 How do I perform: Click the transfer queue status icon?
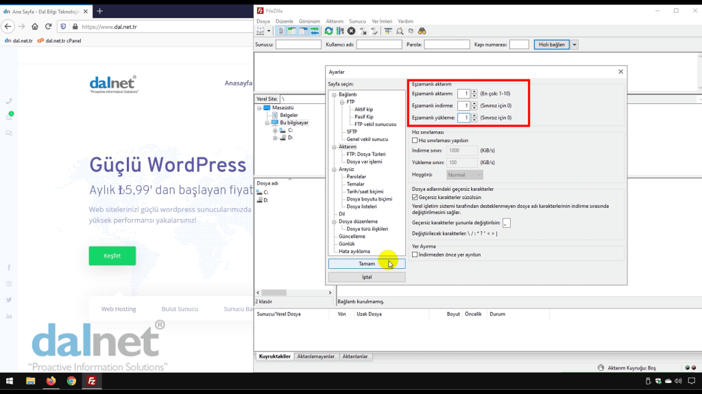601,367
